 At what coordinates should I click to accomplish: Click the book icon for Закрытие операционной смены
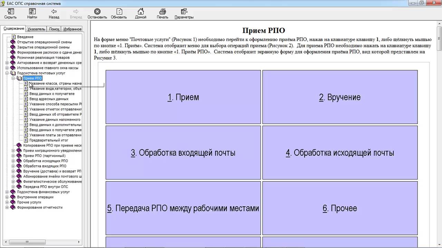pos(13,47)
